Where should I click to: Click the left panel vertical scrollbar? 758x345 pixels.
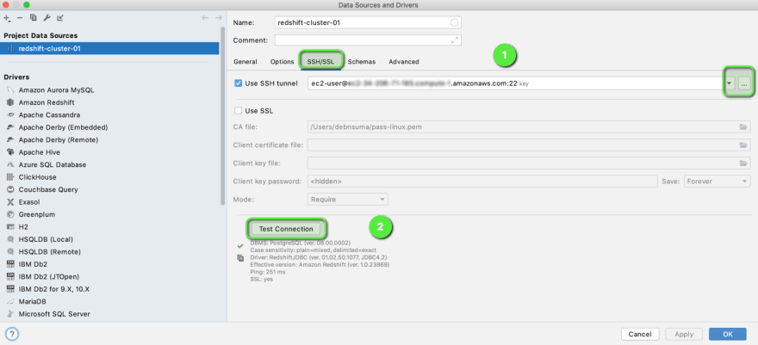[x=223, y=116]
